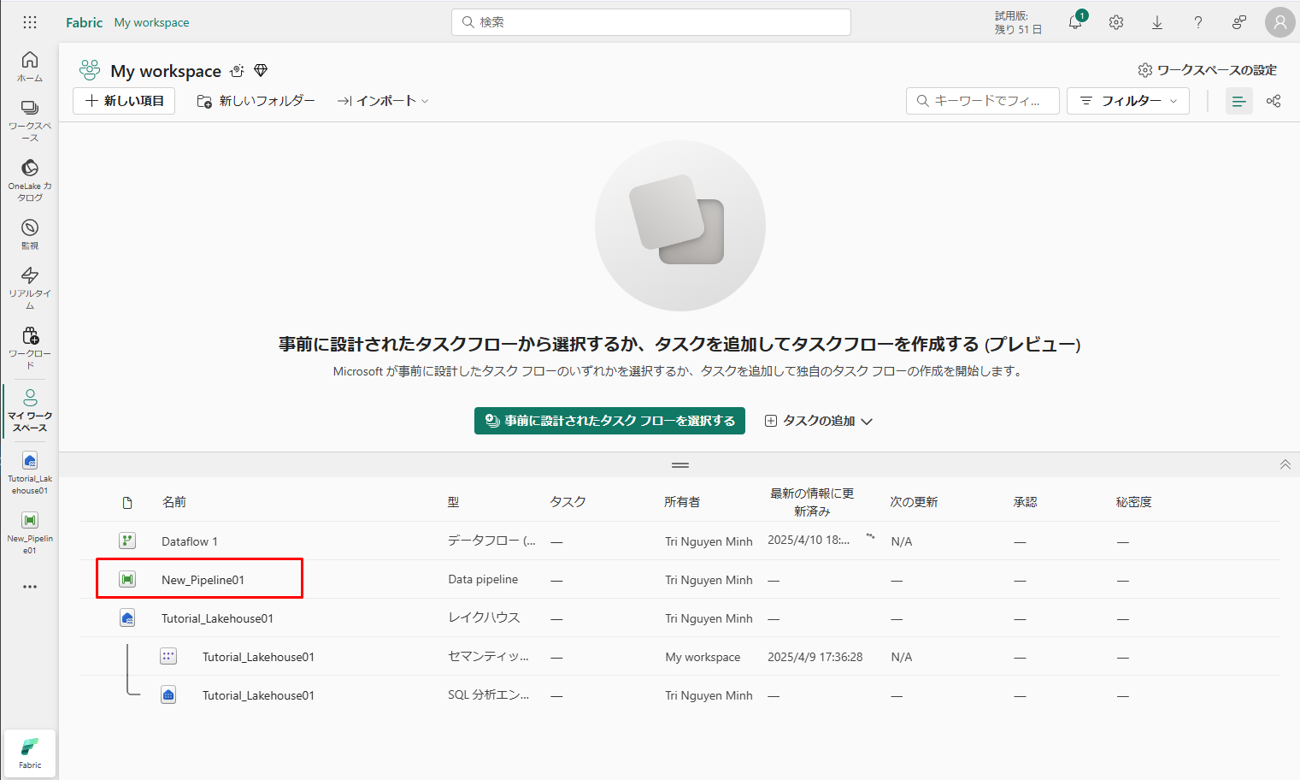Collapse the task flow panel chevron
Image resolution: width=1300 pixels, height=780 pixels.
(1285, 464)
